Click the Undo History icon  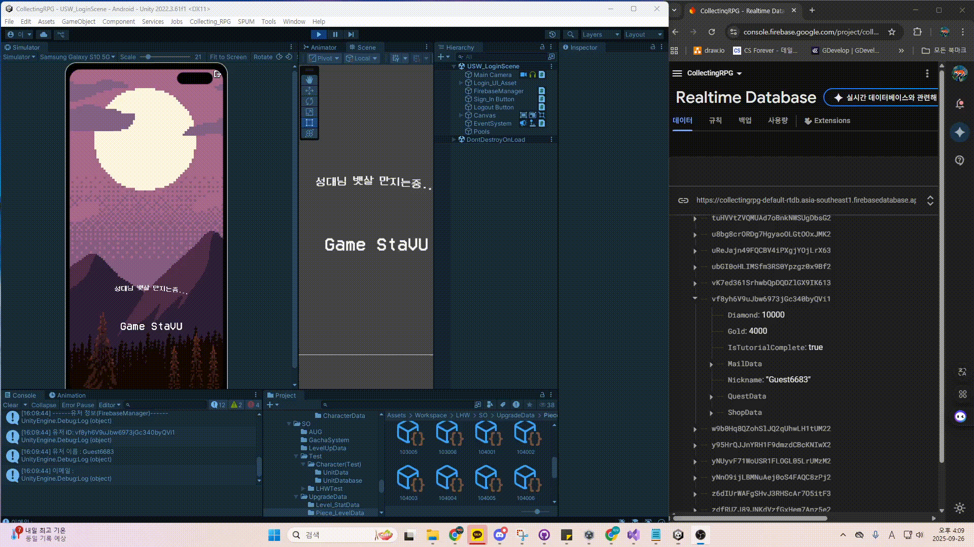[552, 34]
